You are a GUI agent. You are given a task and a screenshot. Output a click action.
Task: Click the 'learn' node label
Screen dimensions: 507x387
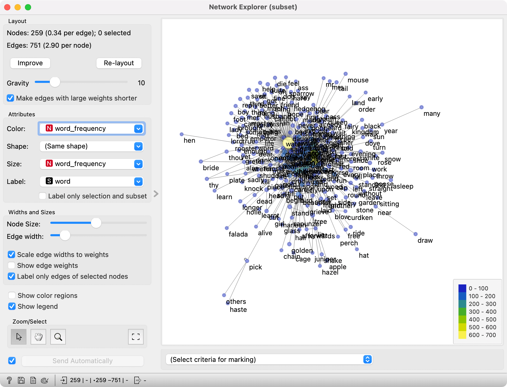224,197
